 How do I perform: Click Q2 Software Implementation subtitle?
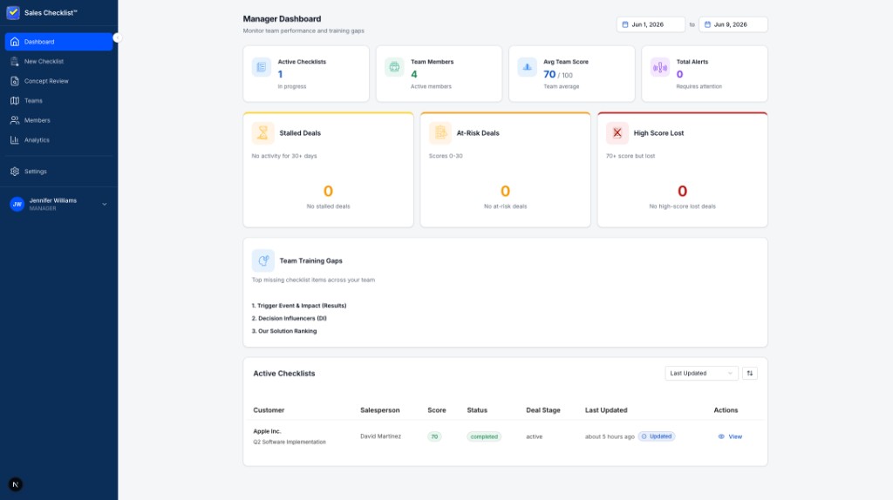click(x=290, y=442)
